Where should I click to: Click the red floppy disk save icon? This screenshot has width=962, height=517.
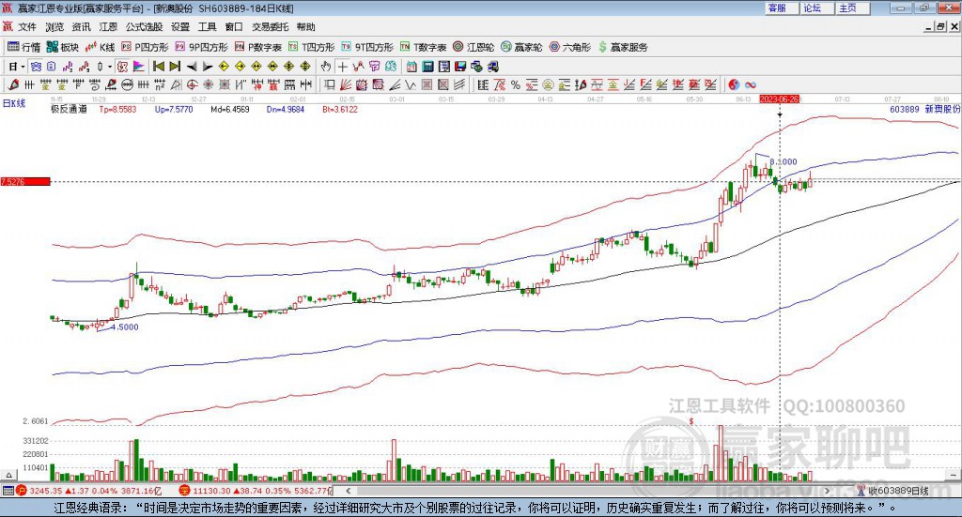tap(460, 67)
